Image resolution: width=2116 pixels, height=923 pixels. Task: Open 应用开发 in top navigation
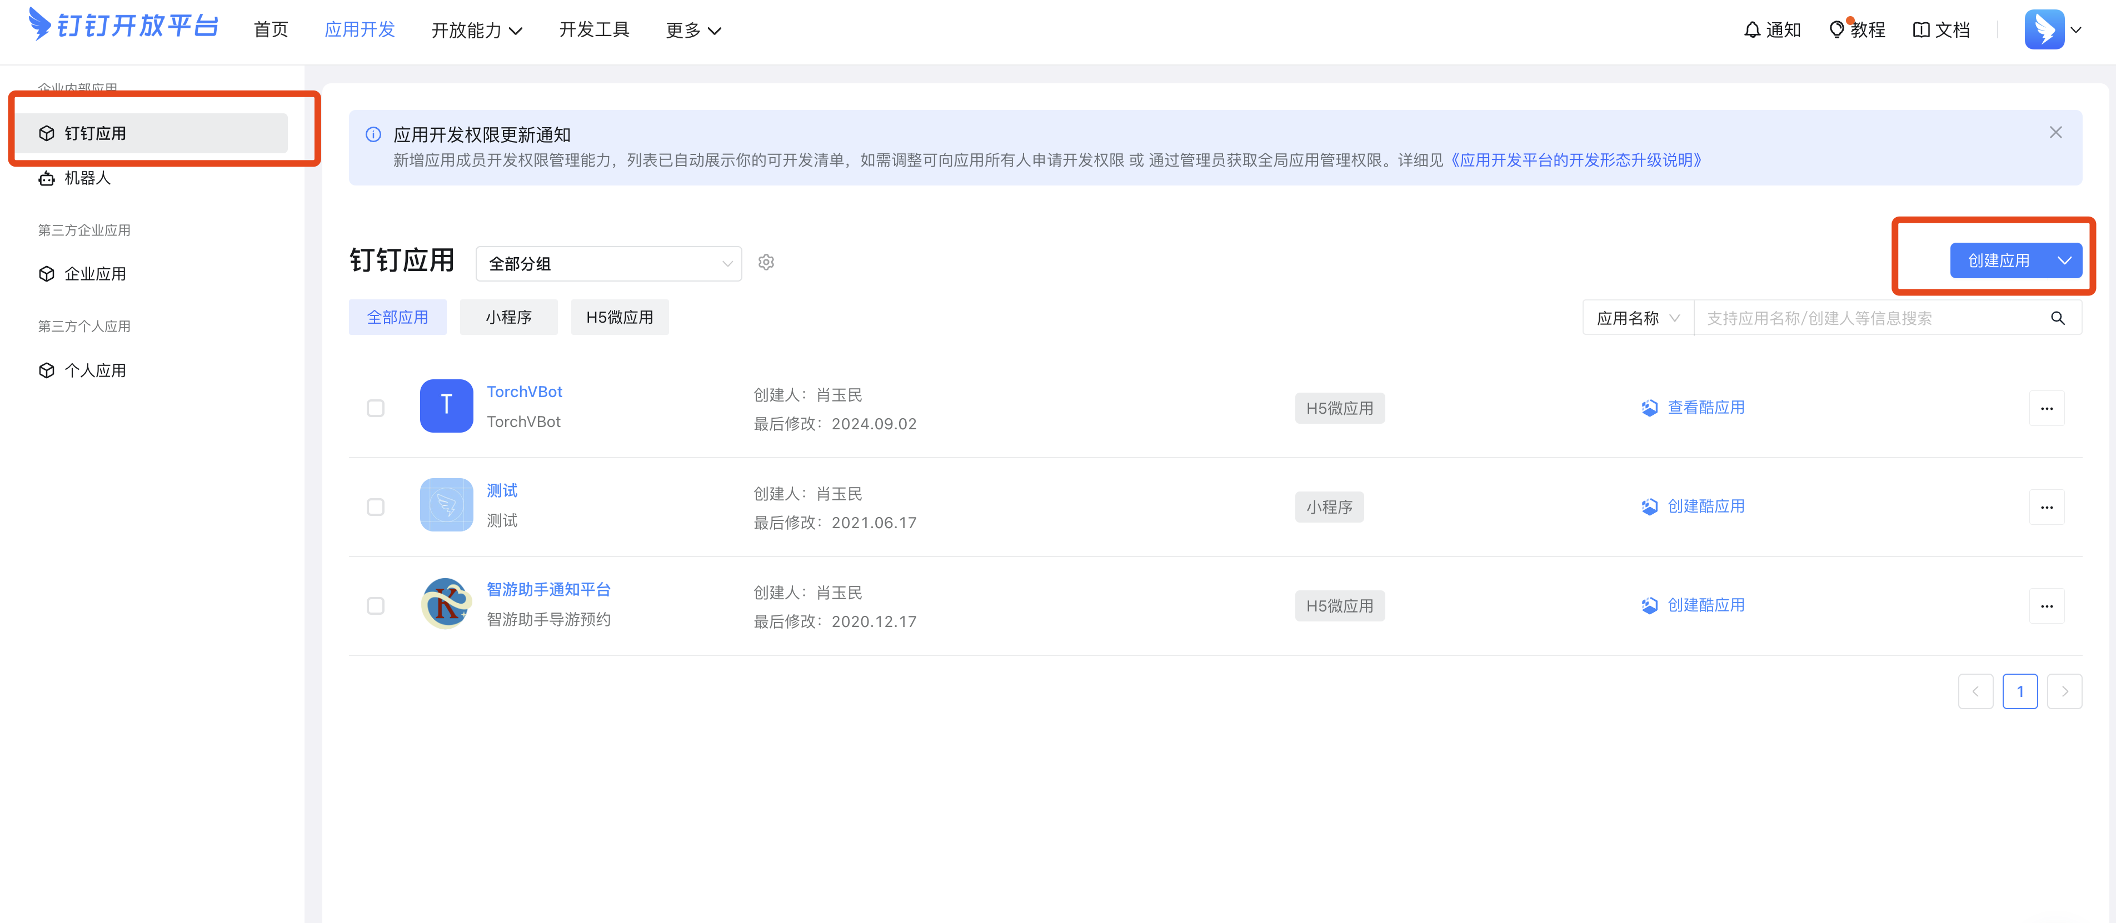tap(360, 31)
